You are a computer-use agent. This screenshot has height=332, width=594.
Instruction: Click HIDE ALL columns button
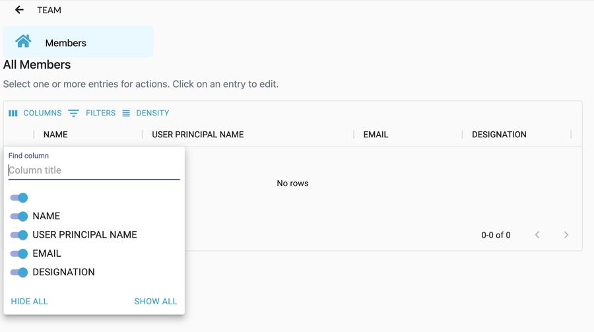[x=30, y=302]
